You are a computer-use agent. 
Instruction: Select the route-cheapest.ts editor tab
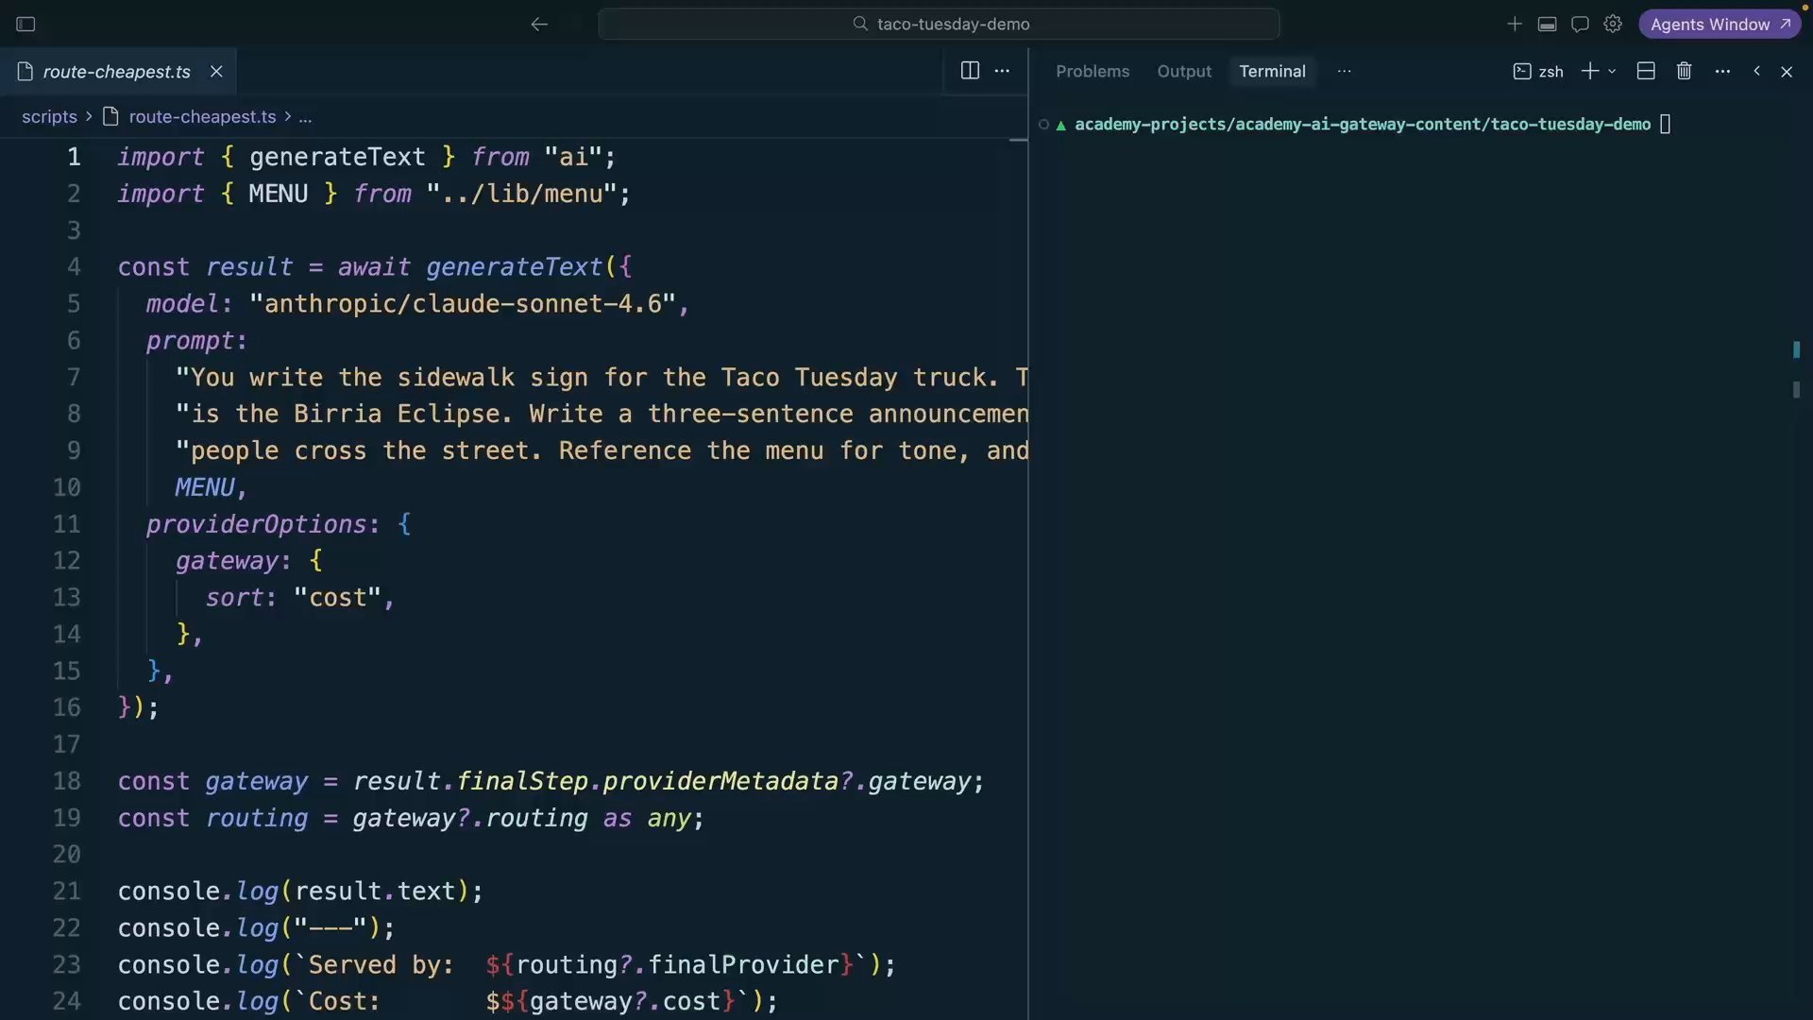[117, 72]
